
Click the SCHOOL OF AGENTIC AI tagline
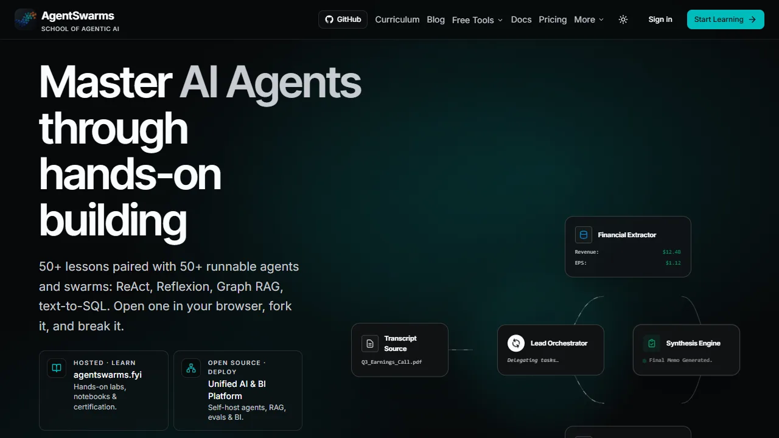pyautogui.click(x=80, y=29)
